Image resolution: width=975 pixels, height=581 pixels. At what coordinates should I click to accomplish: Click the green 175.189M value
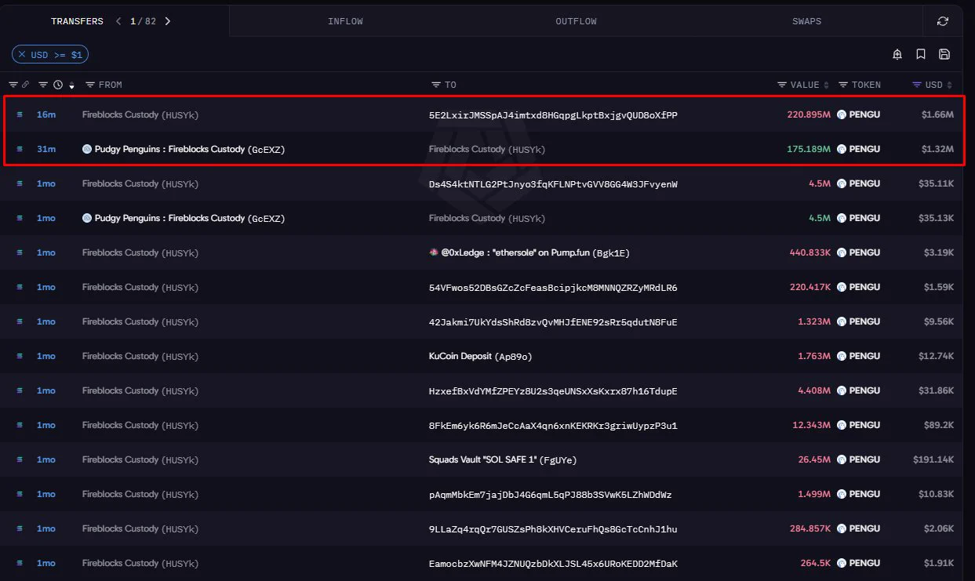(x=809, y=149)
